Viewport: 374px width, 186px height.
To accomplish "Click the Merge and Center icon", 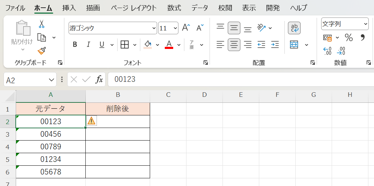I will pos(294,45).
